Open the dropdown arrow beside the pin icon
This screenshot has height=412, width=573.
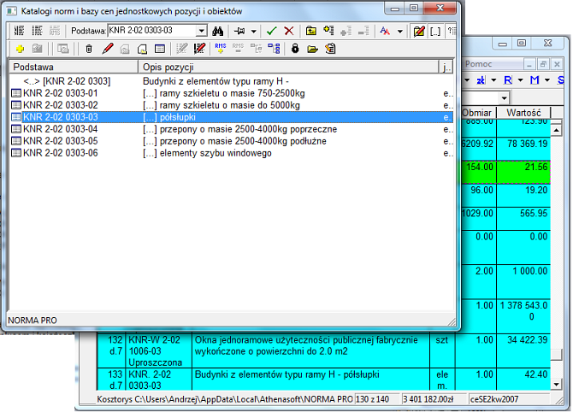pyautogui.click(x=254, y=31)
